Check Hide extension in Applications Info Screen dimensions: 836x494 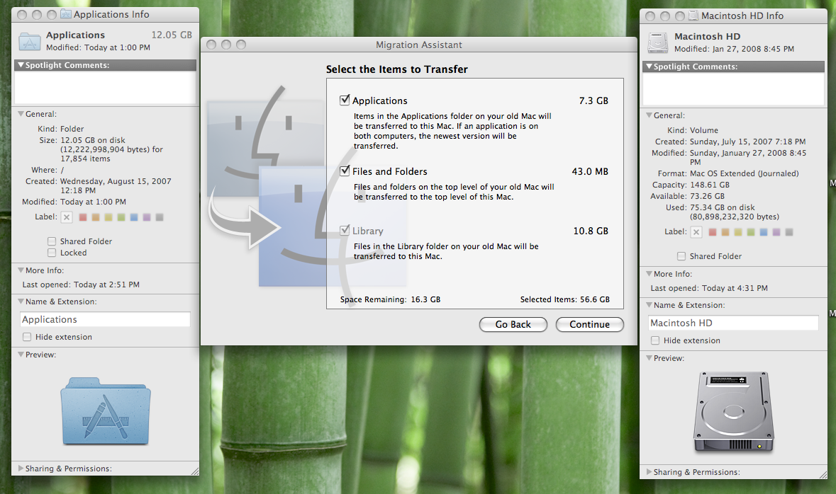[27, 337]
